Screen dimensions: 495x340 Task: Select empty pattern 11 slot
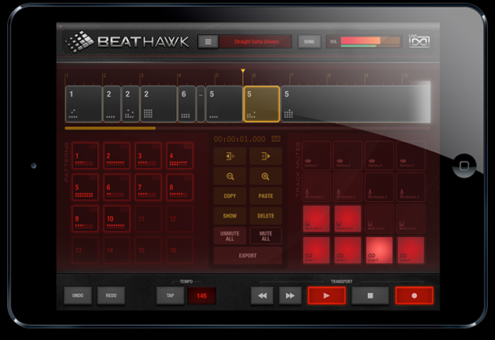148,219
